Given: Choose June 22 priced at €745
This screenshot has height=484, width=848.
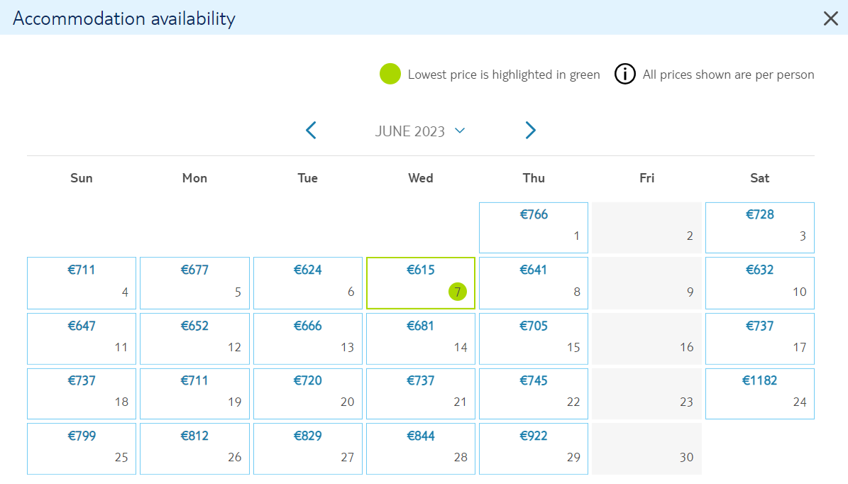Looking at the screenshot, I should (x=534, y=394).
